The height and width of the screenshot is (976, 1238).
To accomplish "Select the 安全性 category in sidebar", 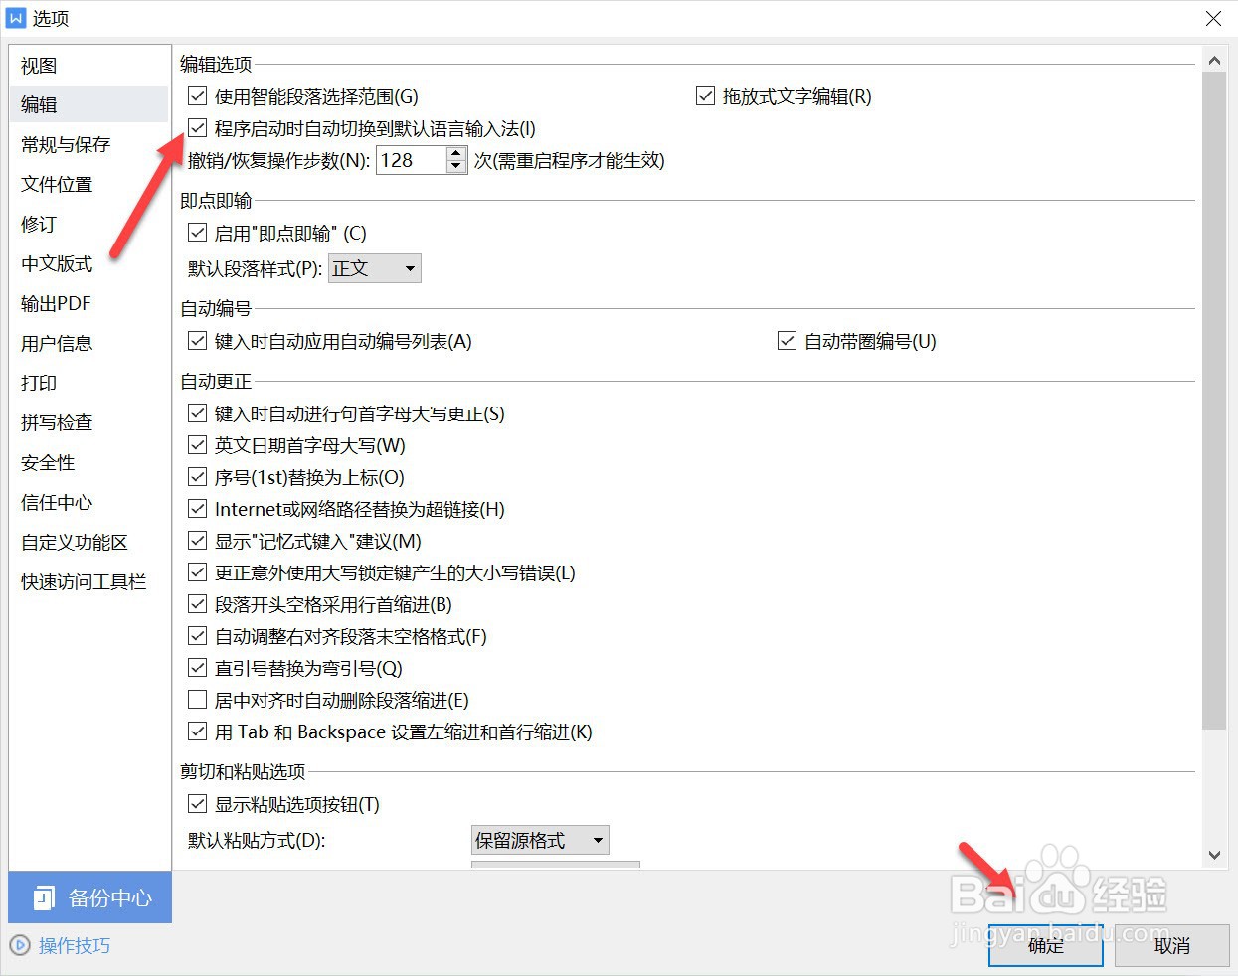I will tap(47, 462).
